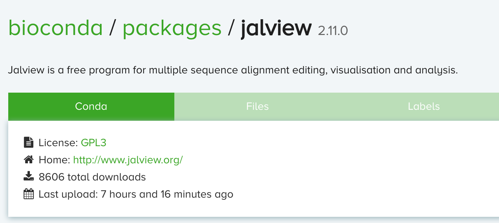Viewport: 499px width, 223px height.
Task: Open the bioconda breadcrumb link
Action: (x=56, y=28)
